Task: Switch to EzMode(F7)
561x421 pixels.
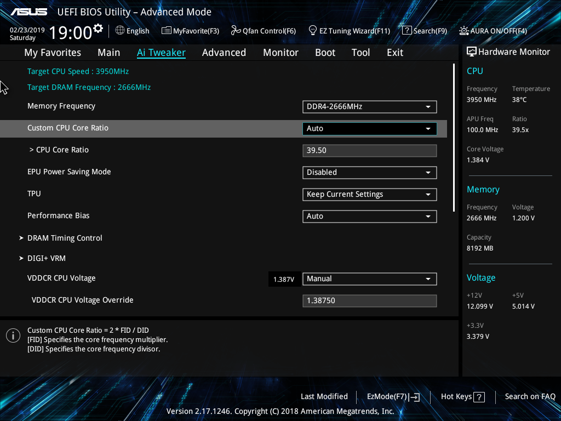Action: pos(393,397)
